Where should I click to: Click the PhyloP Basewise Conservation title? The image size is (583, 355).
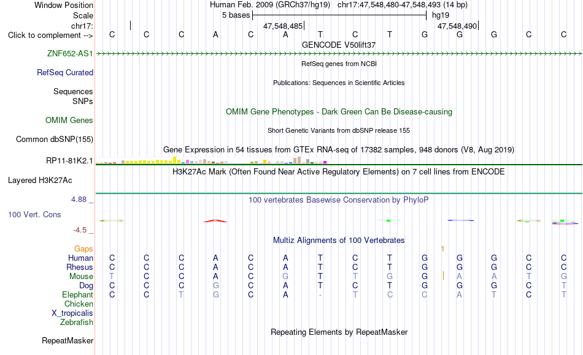point(339,200)
